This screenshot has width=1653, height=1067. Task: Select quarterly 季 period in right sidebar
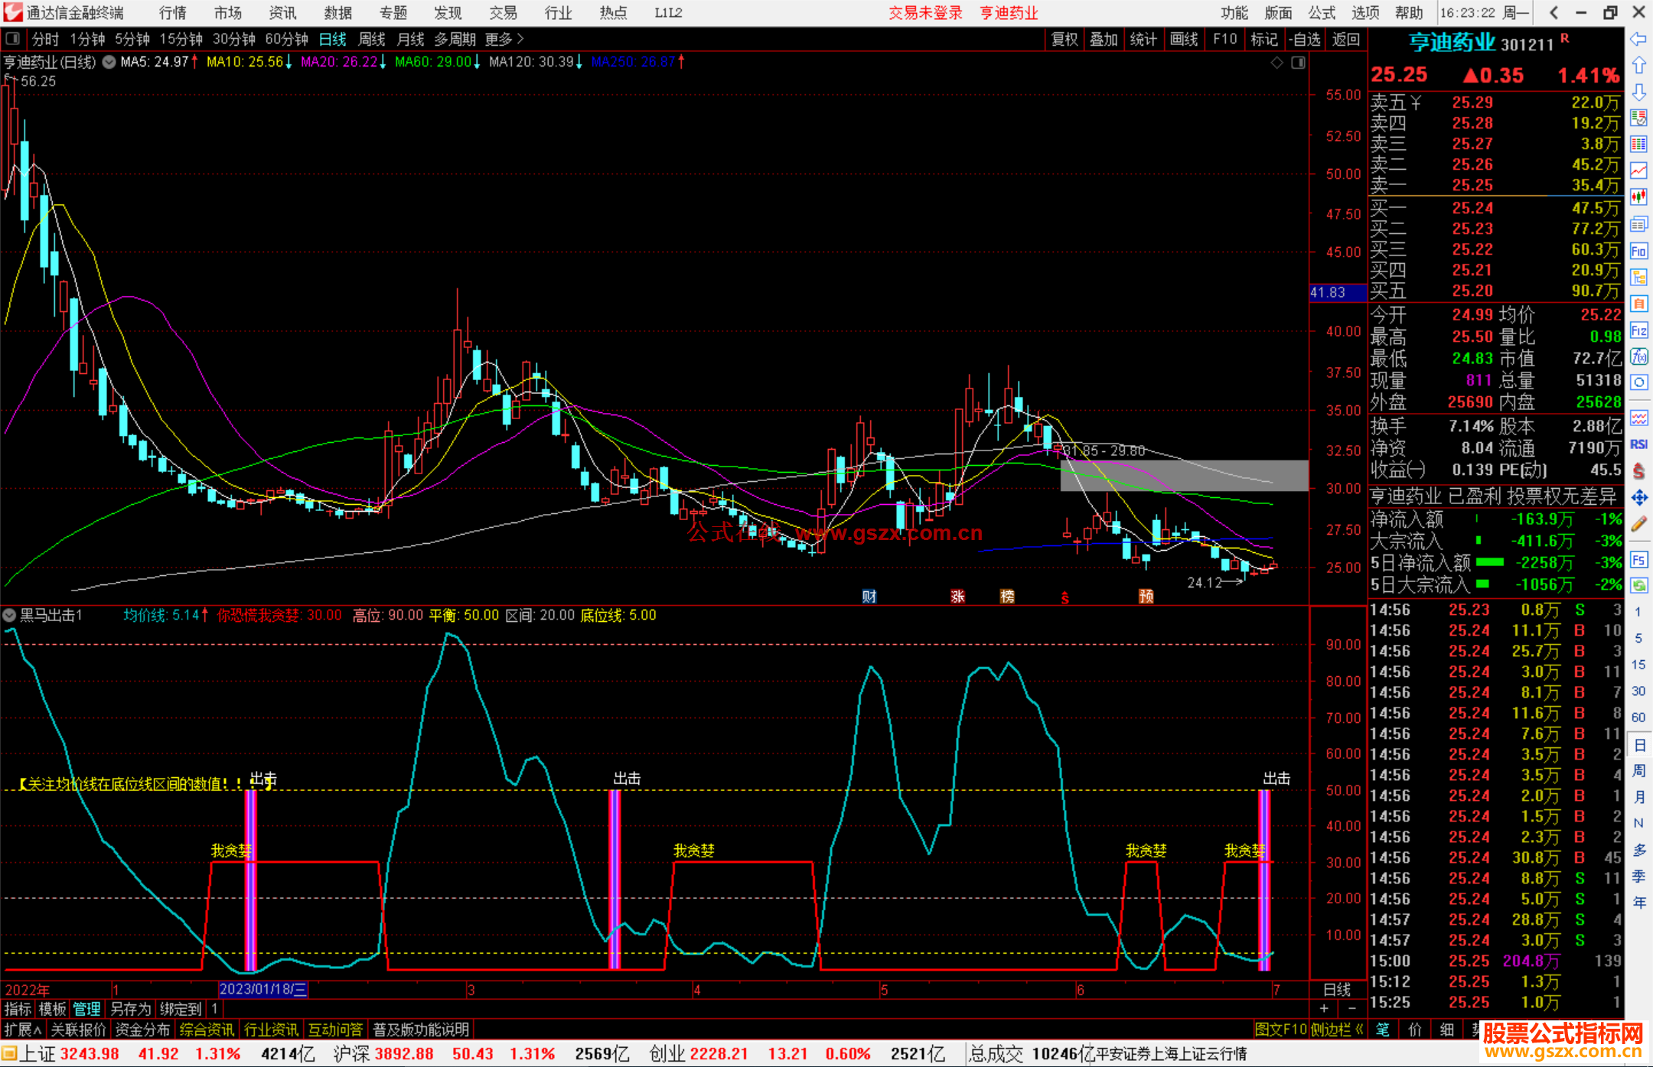[1639, 877]
